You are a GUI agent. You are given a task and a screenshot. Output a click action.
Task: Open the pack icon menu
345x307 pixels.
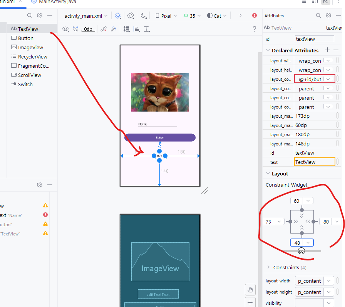127,29
